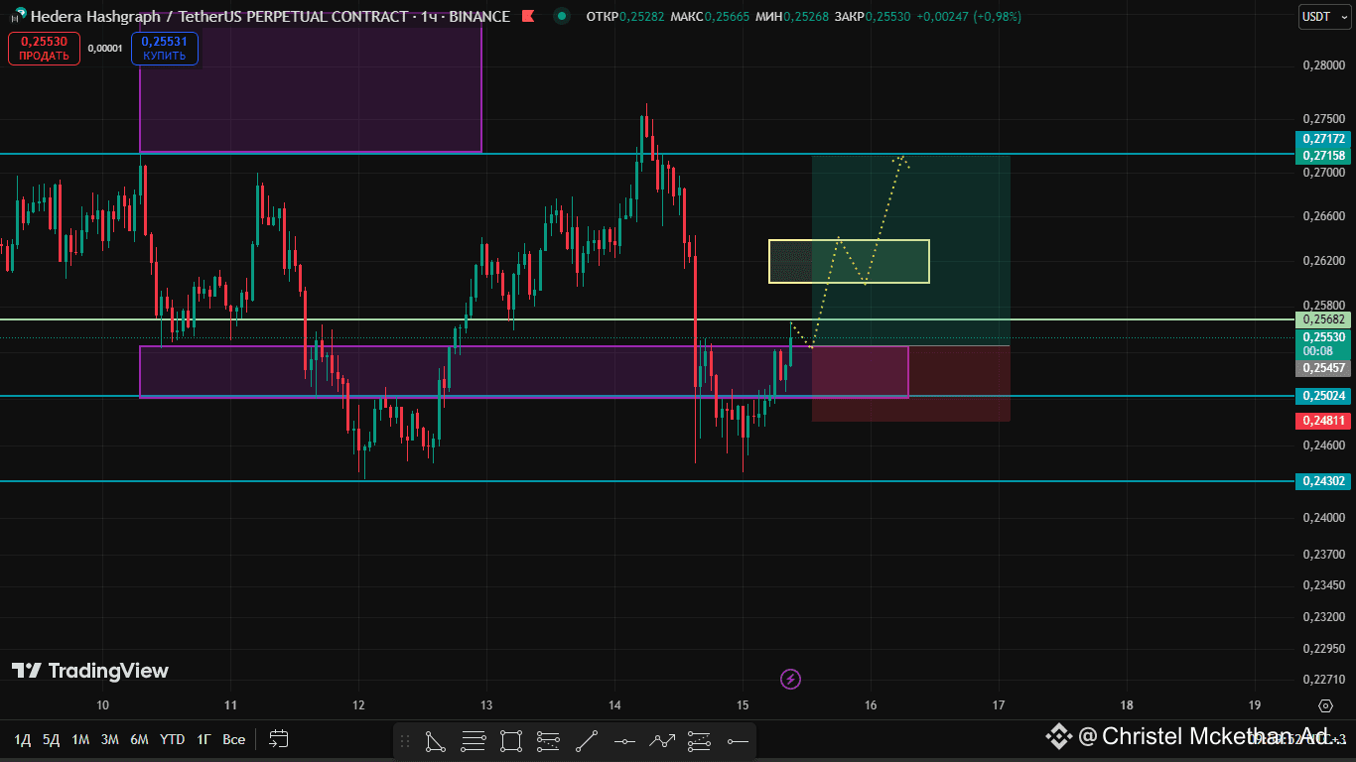Click the red ПРОДАТЬ sell button
This screenshot has width=1356, height=762.
44,48
